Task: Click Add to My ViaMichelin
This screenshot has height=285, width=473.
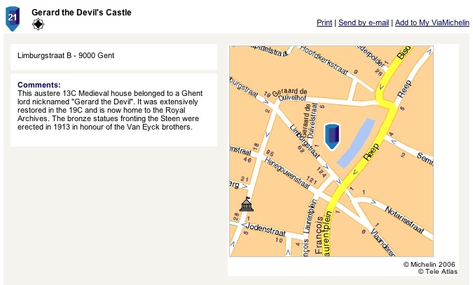Action: pyautogui.click(x=432, y=22)
